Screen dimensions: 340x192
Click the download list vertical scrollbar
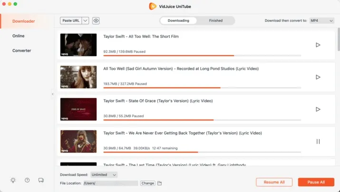pos(339,39)
